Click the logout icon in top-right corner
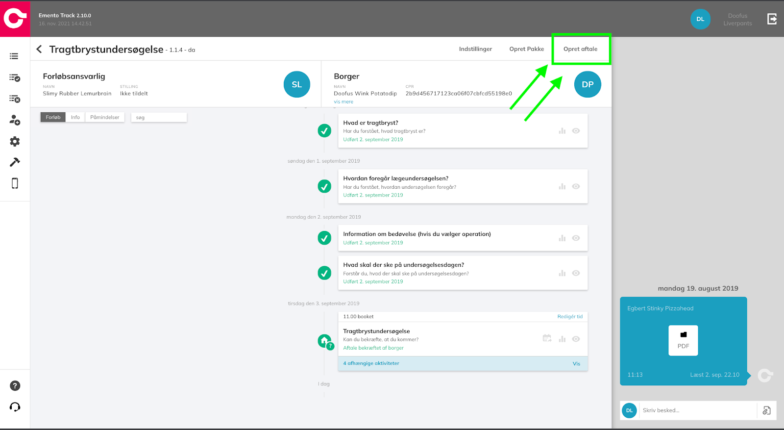 click(x=772, y=19)
